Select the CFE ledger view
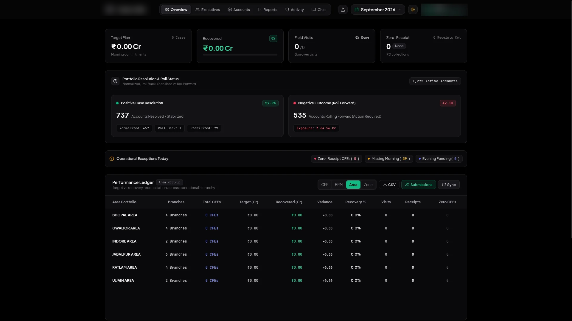Viewport: 572px width, 321px height. [325, 185]
